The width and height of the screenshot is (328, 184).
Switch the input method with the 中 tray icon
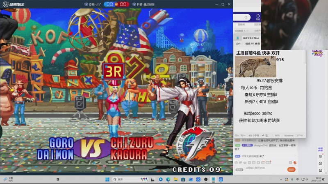(x=298, y=180)
